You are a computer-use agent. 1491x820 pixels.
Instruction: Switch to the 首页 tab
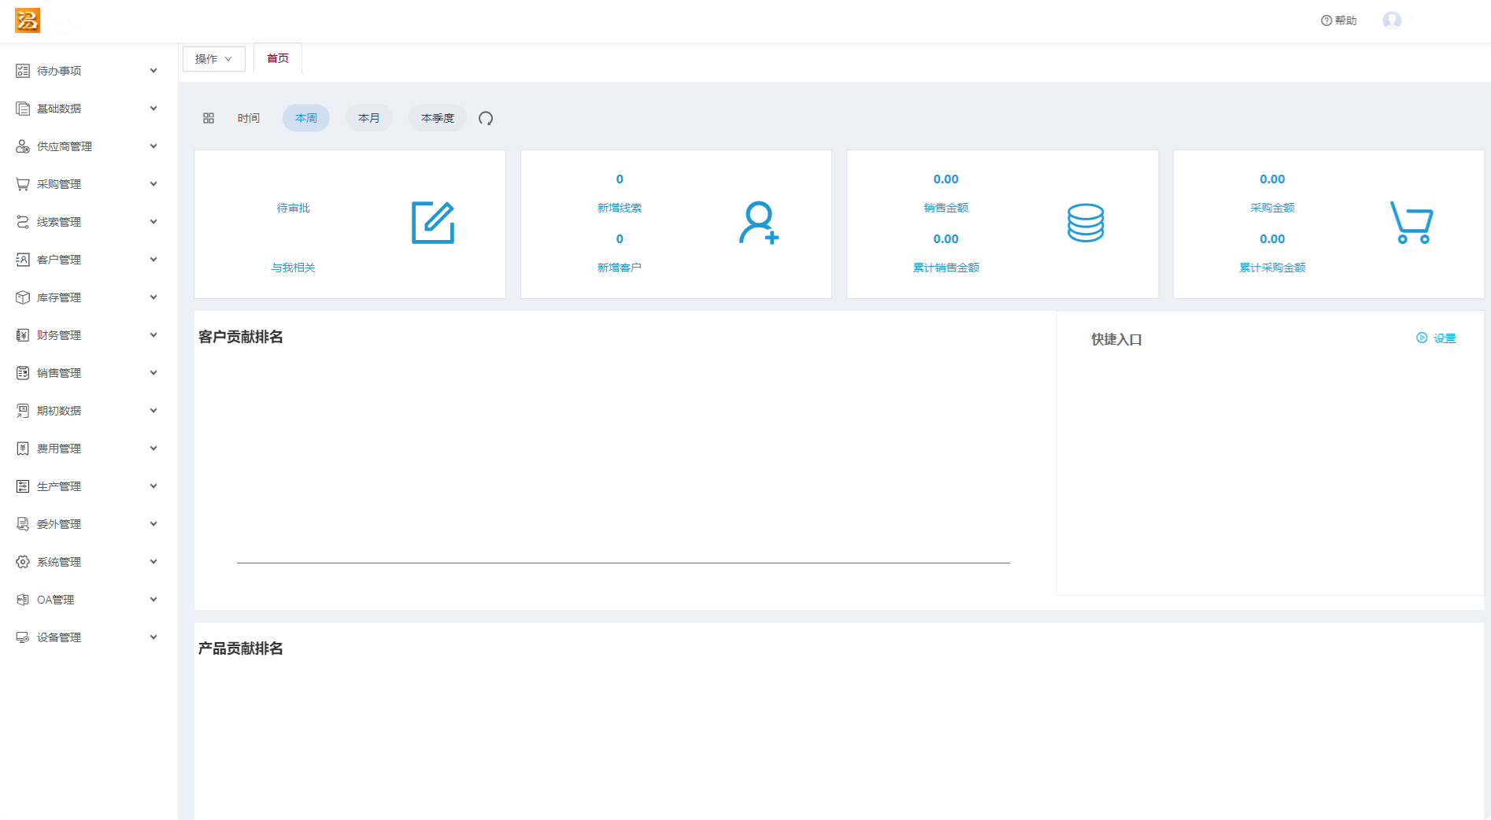278,58
